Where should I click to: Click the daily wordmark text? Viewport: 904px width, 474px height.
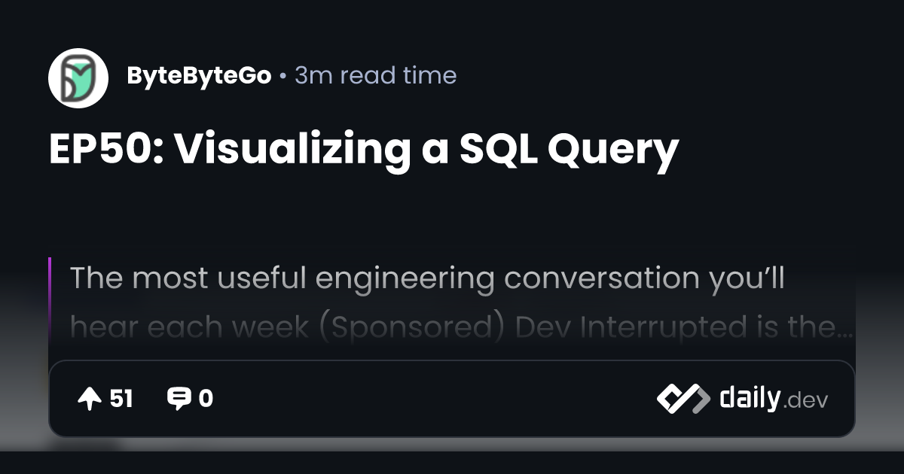pyautogui.click(x=750, y=398)
